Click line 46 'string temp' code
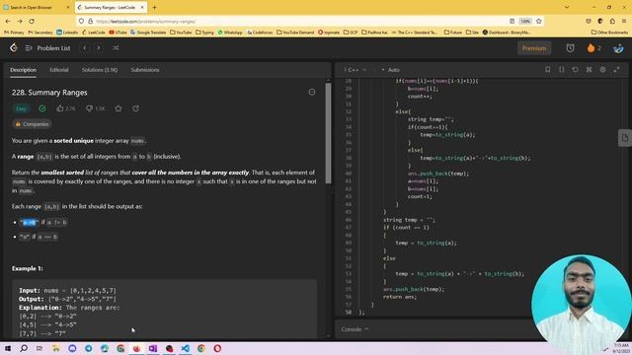The height and width of the screenshot is (355, 632). pos(409,220)
